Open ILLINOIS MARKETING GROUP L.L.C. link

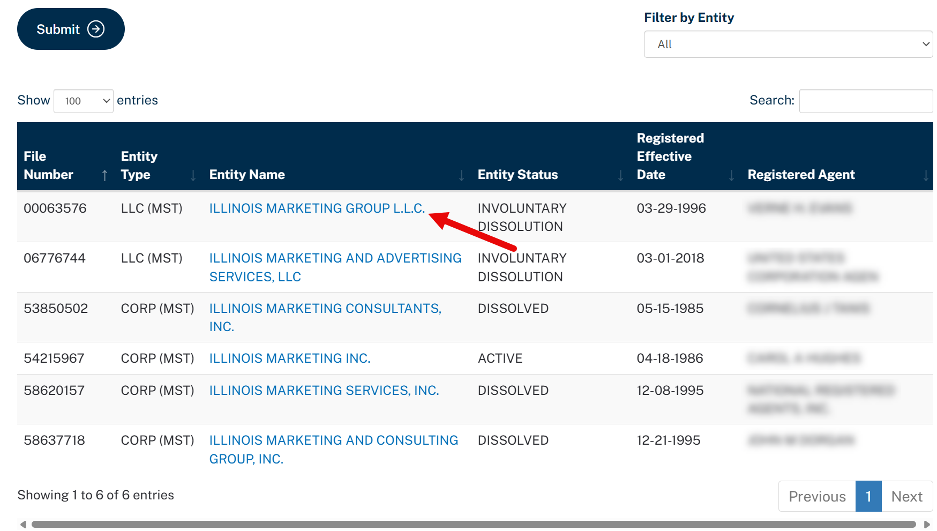click(317, 208)
